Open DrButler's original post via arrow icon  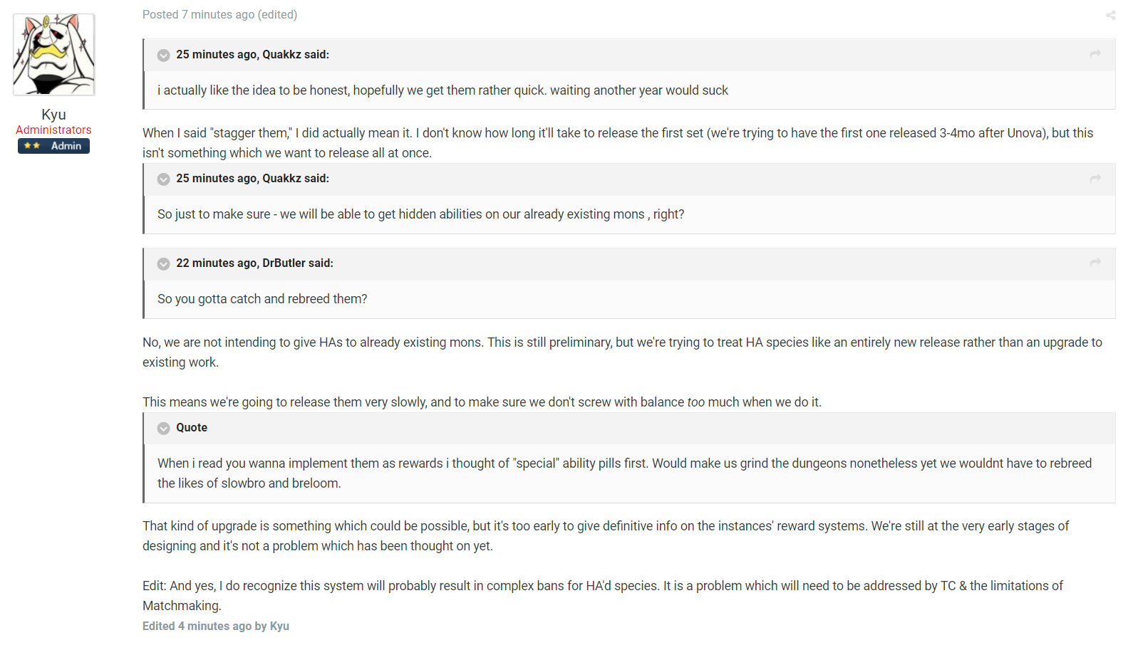pos(1095,263)
